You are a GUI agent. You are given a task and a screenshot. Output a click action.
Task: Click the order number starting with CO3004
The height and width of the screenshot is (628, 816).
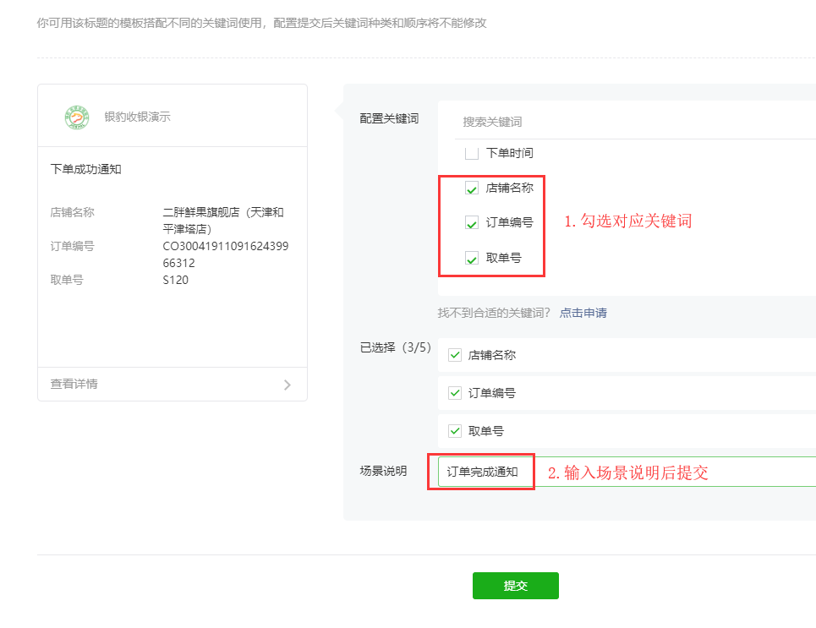tap(225, 254)
